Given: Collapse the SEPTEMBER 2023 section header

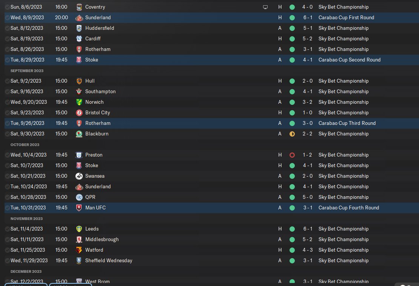Looking at the screenshot, I should point(27,71).
